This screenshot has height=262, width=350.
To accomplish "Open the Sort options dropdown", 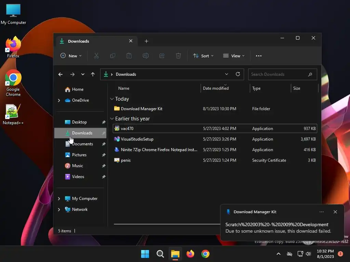I will point(203,56).
